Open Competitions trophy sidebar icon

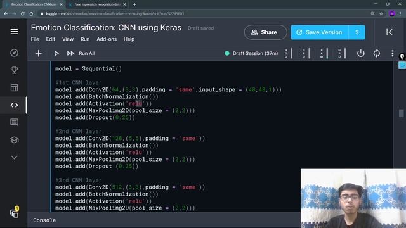click(x=14, y=70)
